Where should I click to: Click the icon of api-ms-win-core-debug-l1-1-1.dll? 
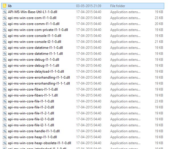pyautogui.click(x=5, y=66)
